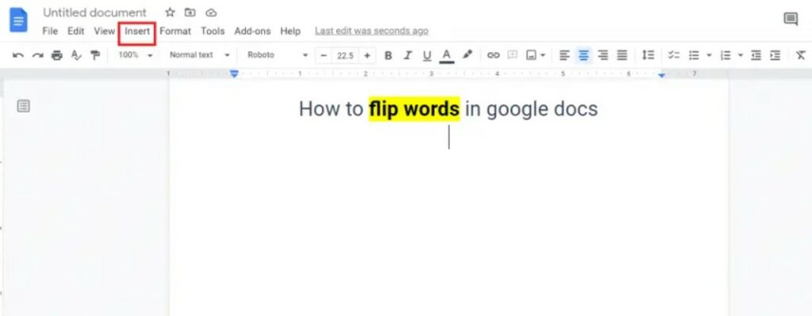The width and height of the screenshot is (812, 316).
Task: Add a comment using toolbar icon
Action: pos(512,55)
